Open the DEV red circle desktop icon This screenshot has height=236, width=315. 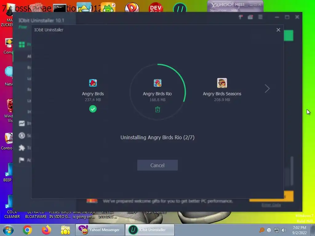(x=156, y=8)
